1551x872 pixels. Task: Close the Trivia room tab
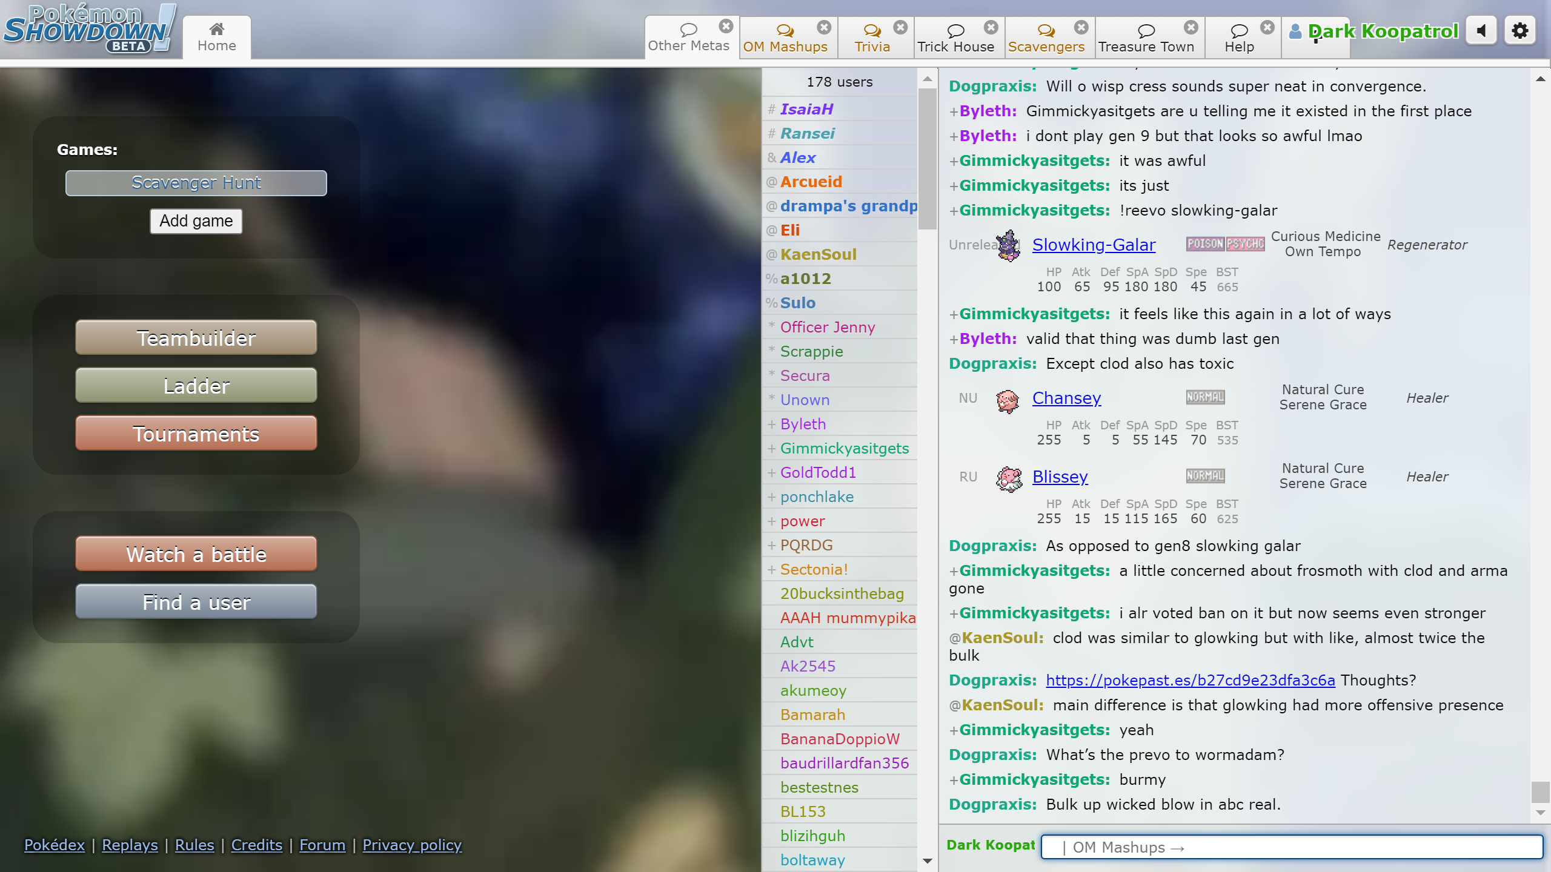[900, 27]
